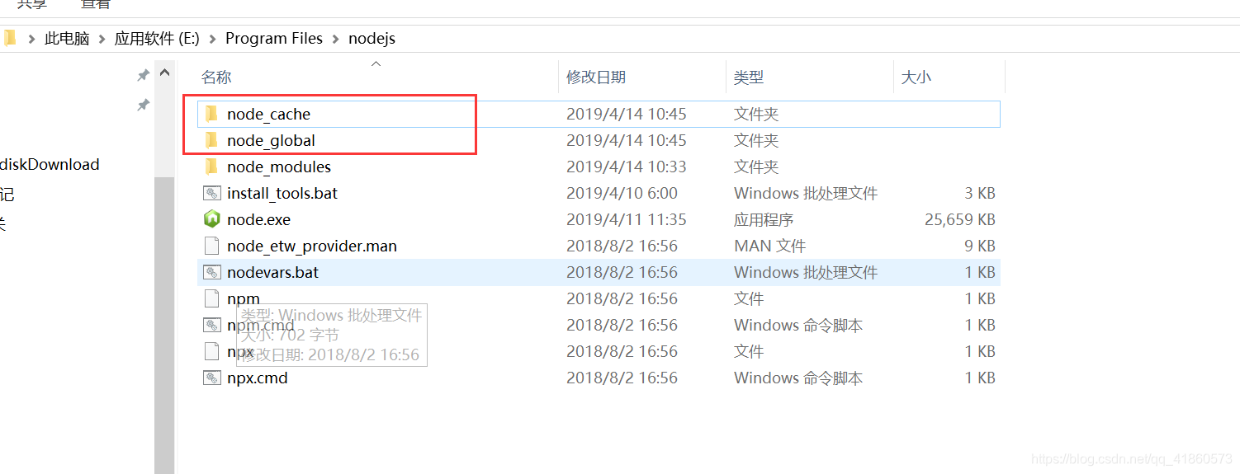Click the 2019/4/14 10:33 date of node_modules
1240x474 pixels.
coord(626,167)
